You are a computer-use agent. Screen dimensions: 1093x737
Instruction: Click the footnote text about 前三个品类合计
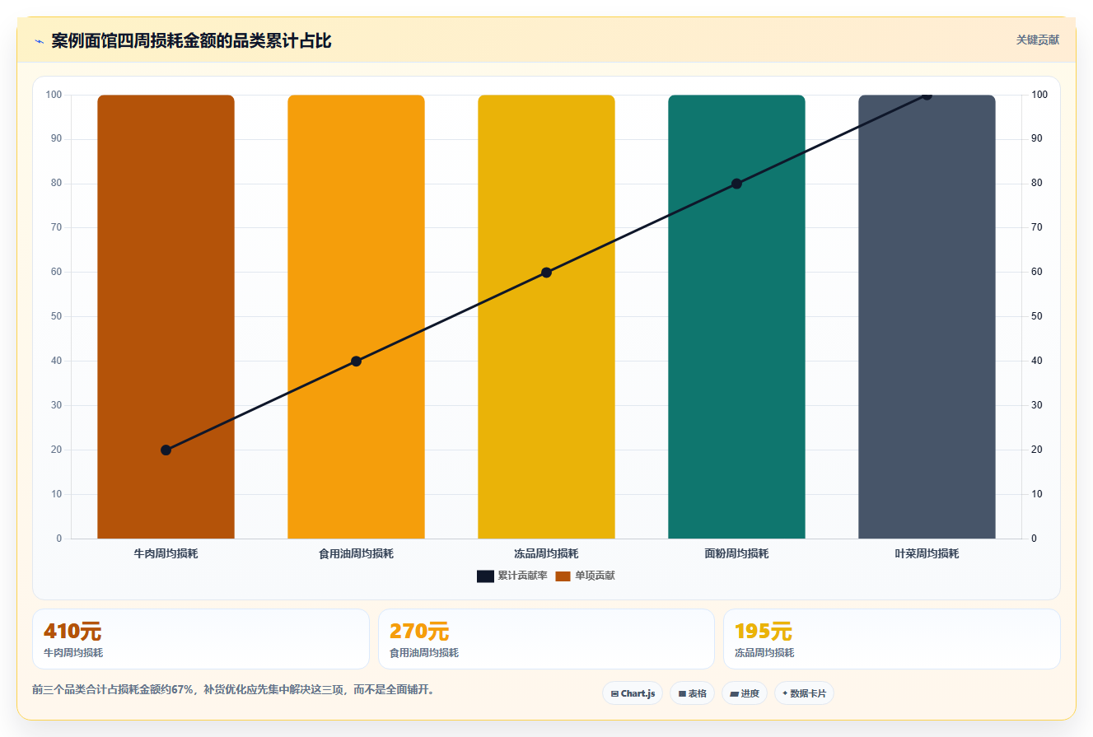233,690
